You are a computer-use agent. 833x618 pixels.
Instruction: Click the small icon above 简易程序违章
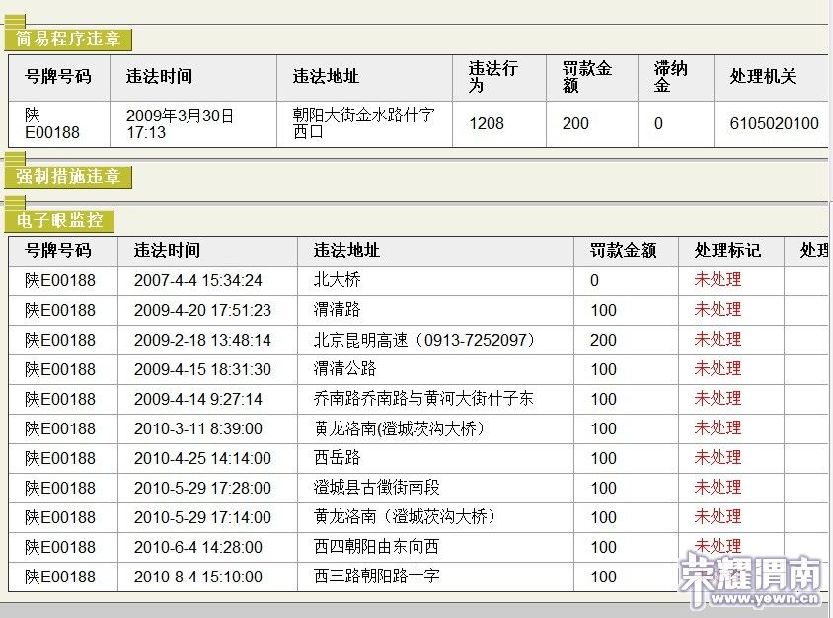click(15, 22)
